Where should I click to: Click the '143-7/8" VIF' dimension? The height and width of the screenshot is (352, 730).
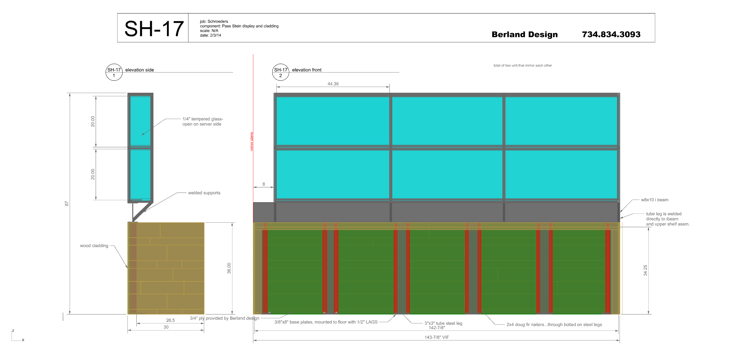(437, 337)
